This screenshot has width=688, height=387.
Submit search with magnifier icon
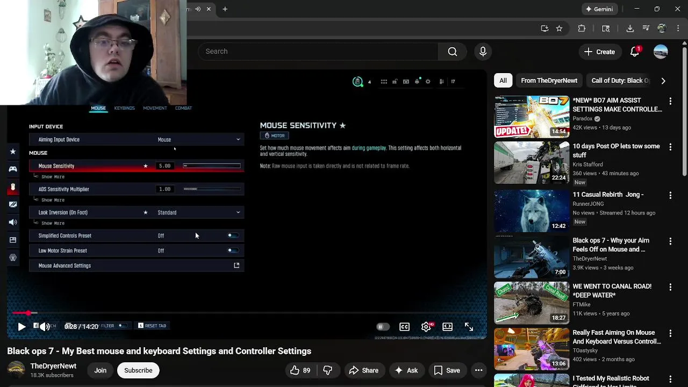(453, 52)
